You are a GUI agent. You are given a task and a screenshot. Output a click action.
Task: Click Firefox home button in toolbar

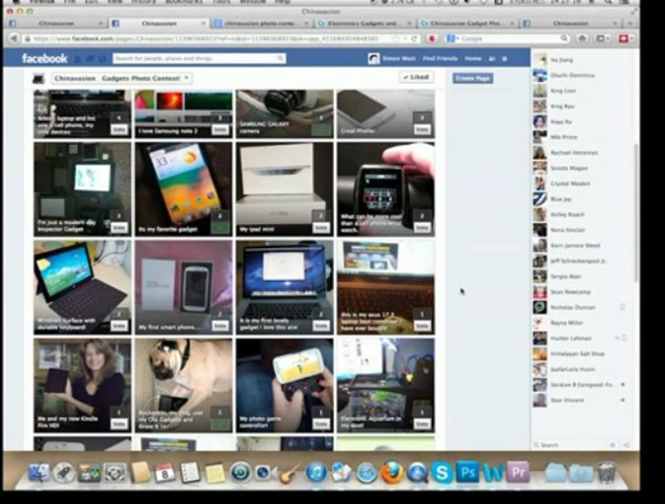582,38
